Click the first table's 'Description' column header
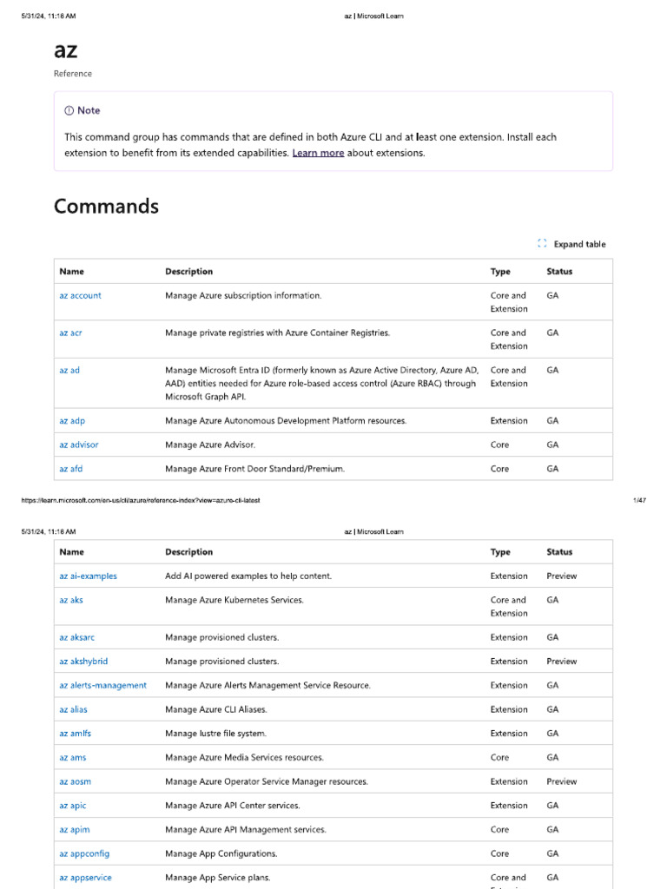667x889 pixels. [x=188, y=272]
